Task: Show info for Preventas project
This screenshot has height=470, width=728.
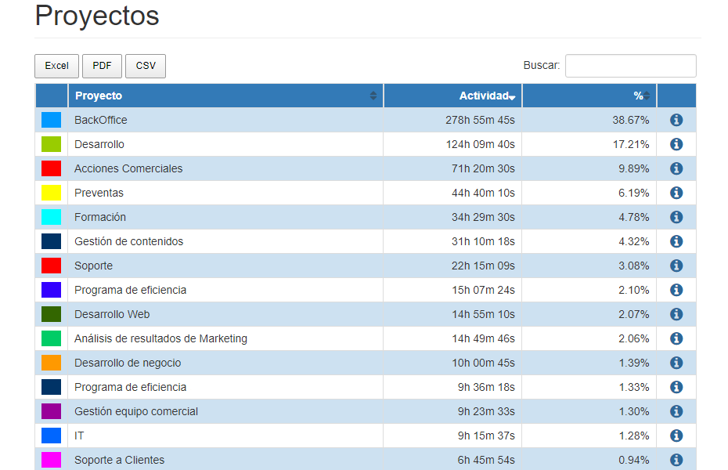Action: pos(676,193)
